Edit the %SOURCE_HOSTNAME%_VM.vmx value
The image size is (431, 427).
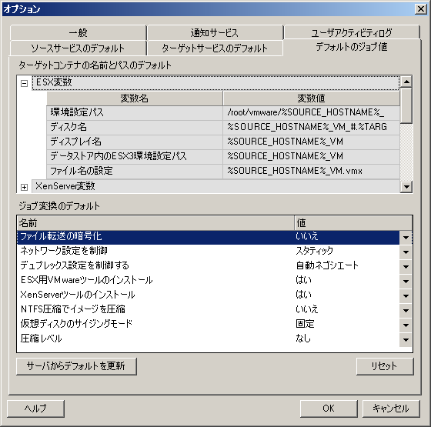(x=311, y=171)
